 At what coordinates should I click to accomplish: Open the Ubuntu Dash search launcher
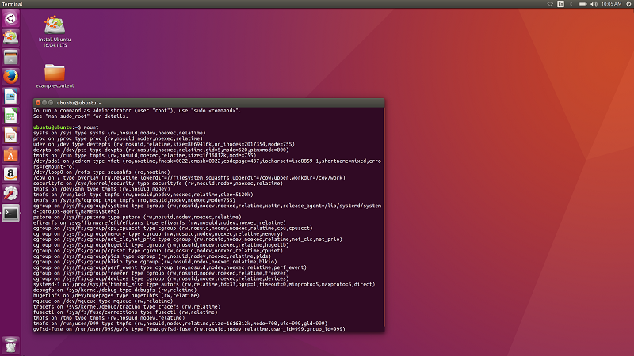tap(10, 18)
